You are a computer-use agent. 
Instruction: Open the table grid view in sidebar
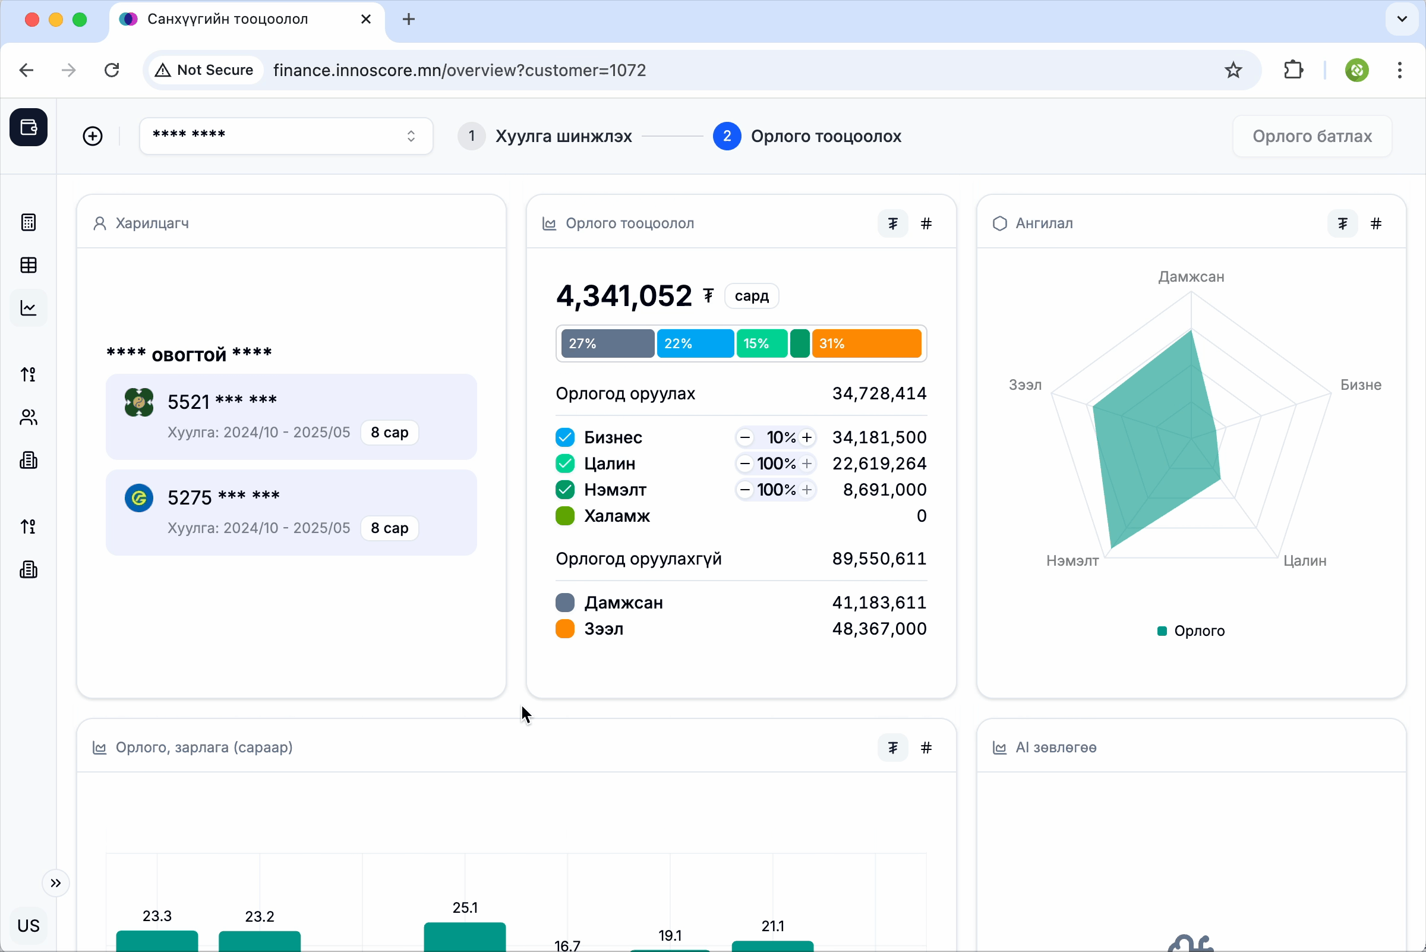(x=29, y=265)
